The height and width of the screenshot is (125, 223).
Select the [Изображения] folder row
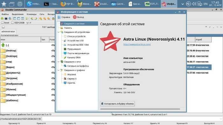click(27, 84)
